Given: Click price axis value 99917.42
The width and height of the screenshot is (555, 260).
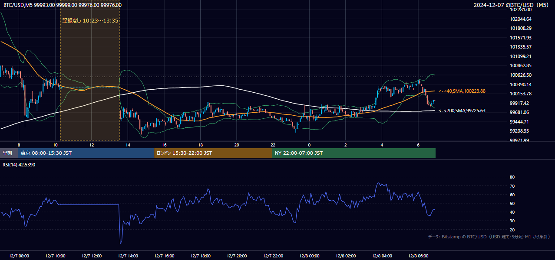Looking at the screenshot, I should coord(519,103).
